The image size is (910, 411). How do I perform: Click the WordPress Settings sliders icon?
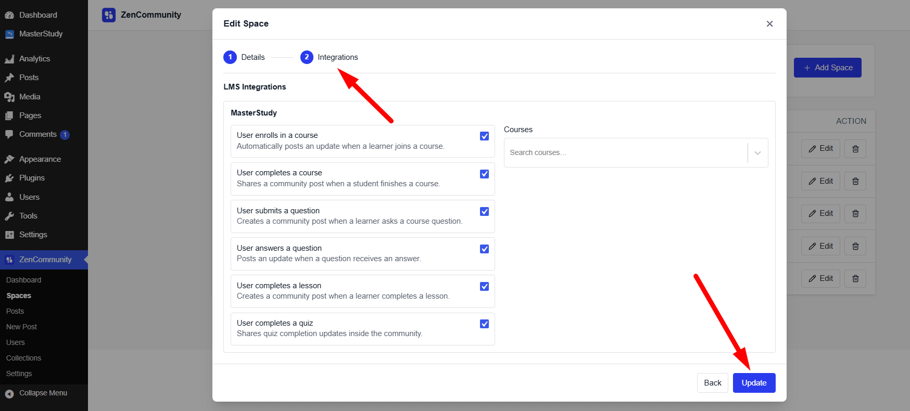9,235
